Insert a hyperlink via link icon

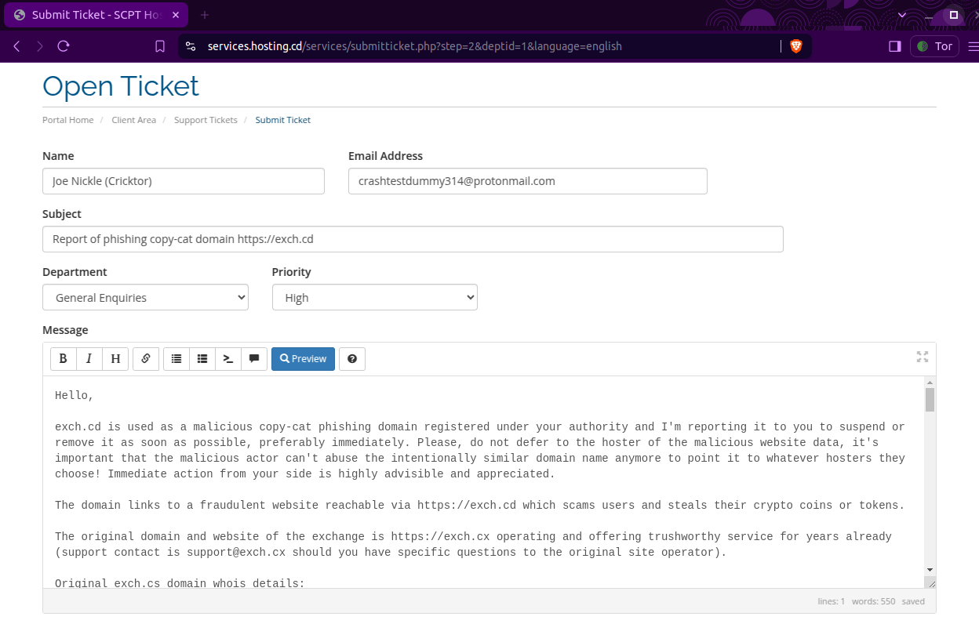coord(146,359)
